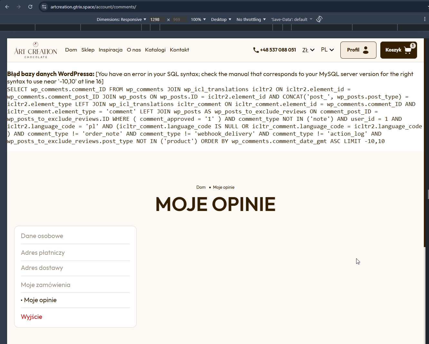The image size is (429, 344).
Task: Click the viewport width field showing 1298
Action: (x=157, y=20)
